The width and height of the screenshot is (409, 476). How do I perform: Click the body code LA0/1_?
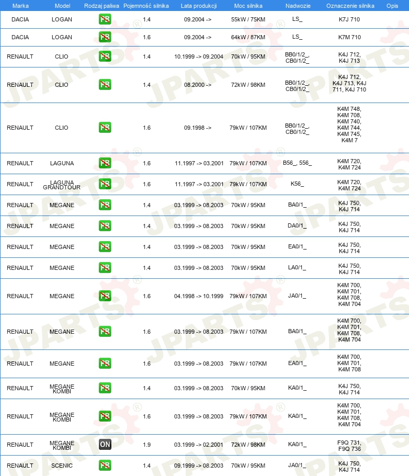[x=297, y=267]
